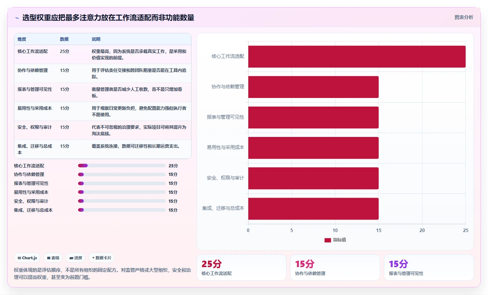Click the x-axis tick value 20
The image size is (488, 295).
(422, 230)
